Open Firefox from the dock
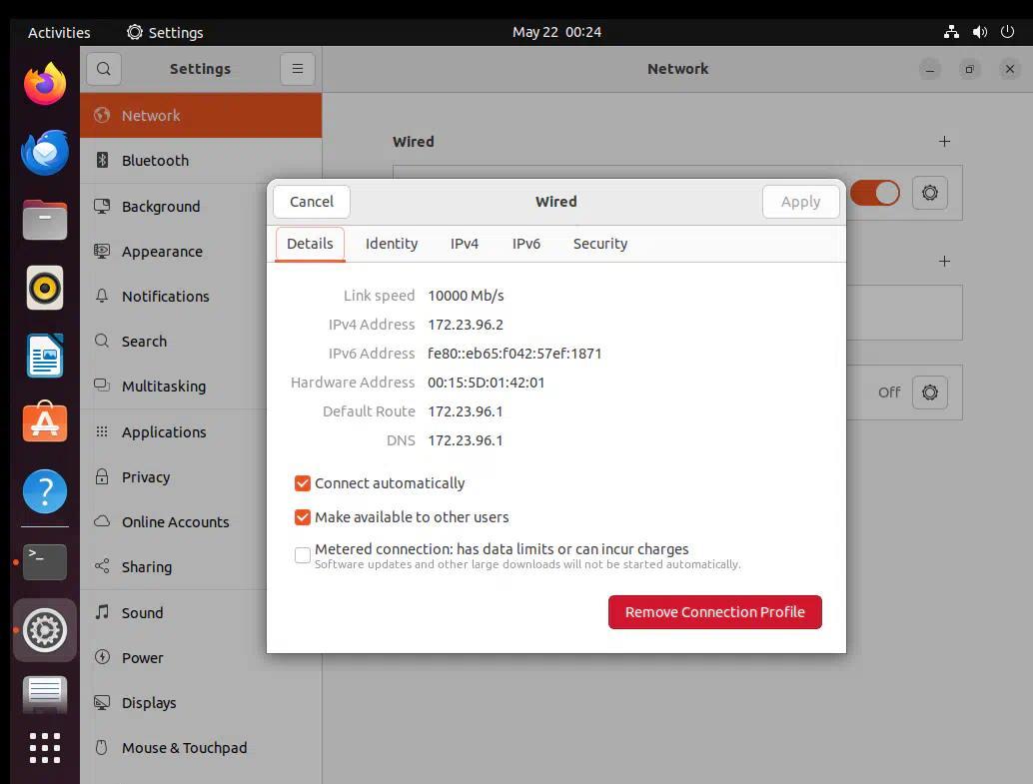This screenshot has height=784, width=1033. coord(45,84)
